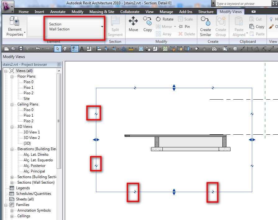The width and height of the screenshot is (278, 220).
Task: Click Create Similar icon
Action: 206,27
